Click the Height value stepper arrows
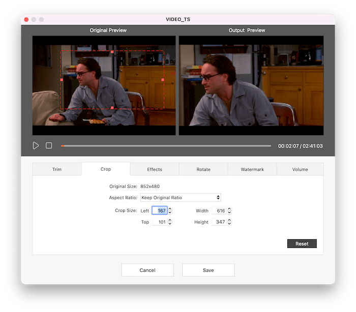This screenshot has width=356, height=312. [x=229, y=222]
